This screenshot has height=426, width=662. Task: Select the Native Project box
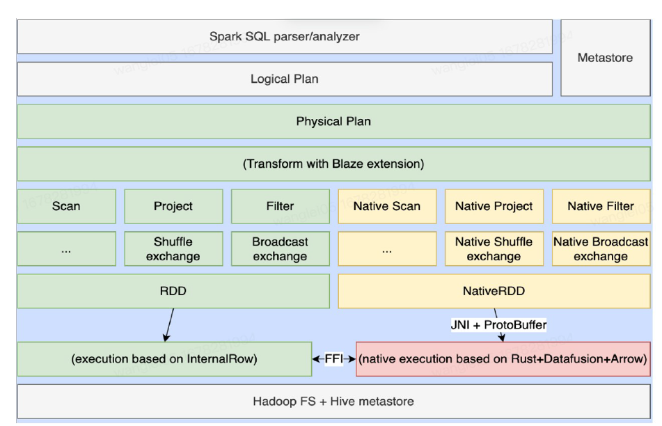[494, 206]
